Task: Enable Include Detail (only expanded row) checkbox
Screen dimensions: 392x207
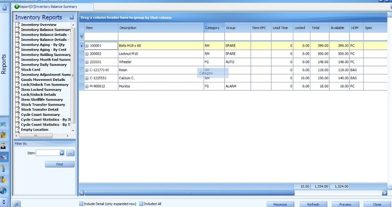Action: (x=81, y=204)
